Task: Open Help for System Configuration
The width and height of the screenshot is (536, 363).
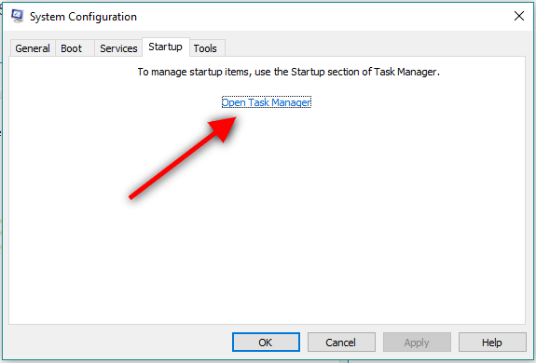Action: pyautogui.click(x=492, y=343)
